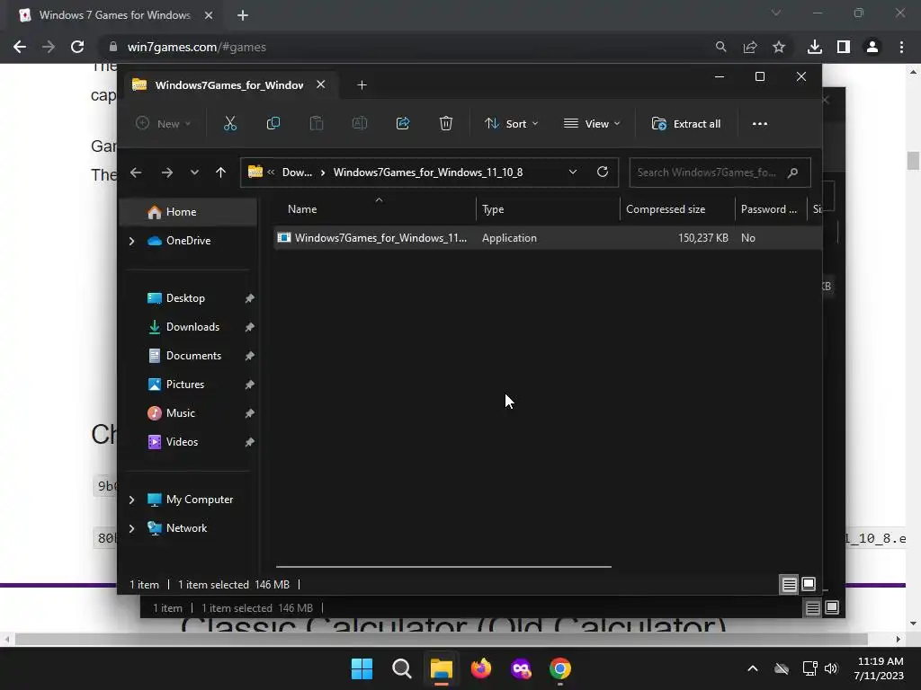
Task: Click the Share icon in Explorer toolbar
Action: tap(403, 124)
